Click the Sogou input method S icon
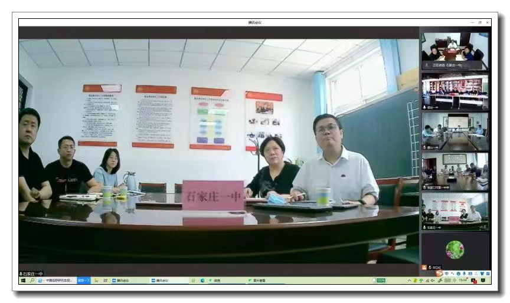Viewport: 510px width, 303px height. pyautogui.click(x=439, y=274)
